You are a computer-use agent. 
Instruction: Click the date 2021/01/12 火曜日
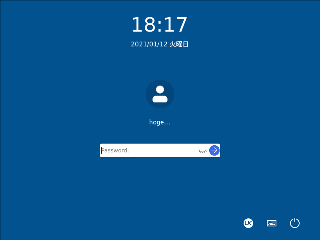coord(160,44)
